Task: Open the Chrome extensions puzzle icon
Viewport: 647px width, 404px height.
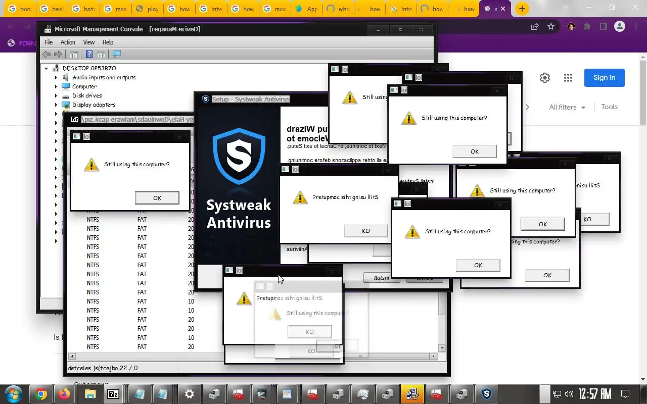Action: coord(587,26)
